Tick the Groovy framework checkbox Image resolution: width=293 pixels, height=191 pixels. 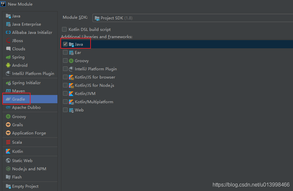(65, 60)
